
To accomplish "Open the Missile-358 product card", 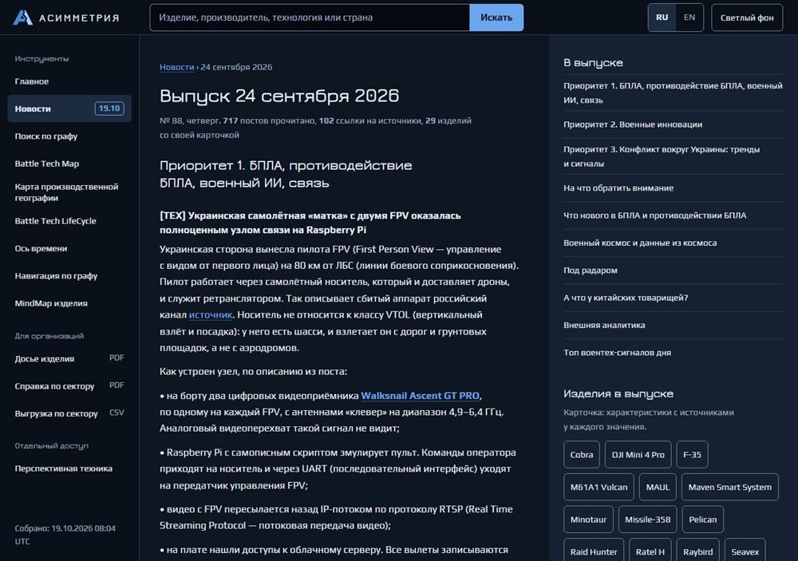I will click(x=647, y=520).
